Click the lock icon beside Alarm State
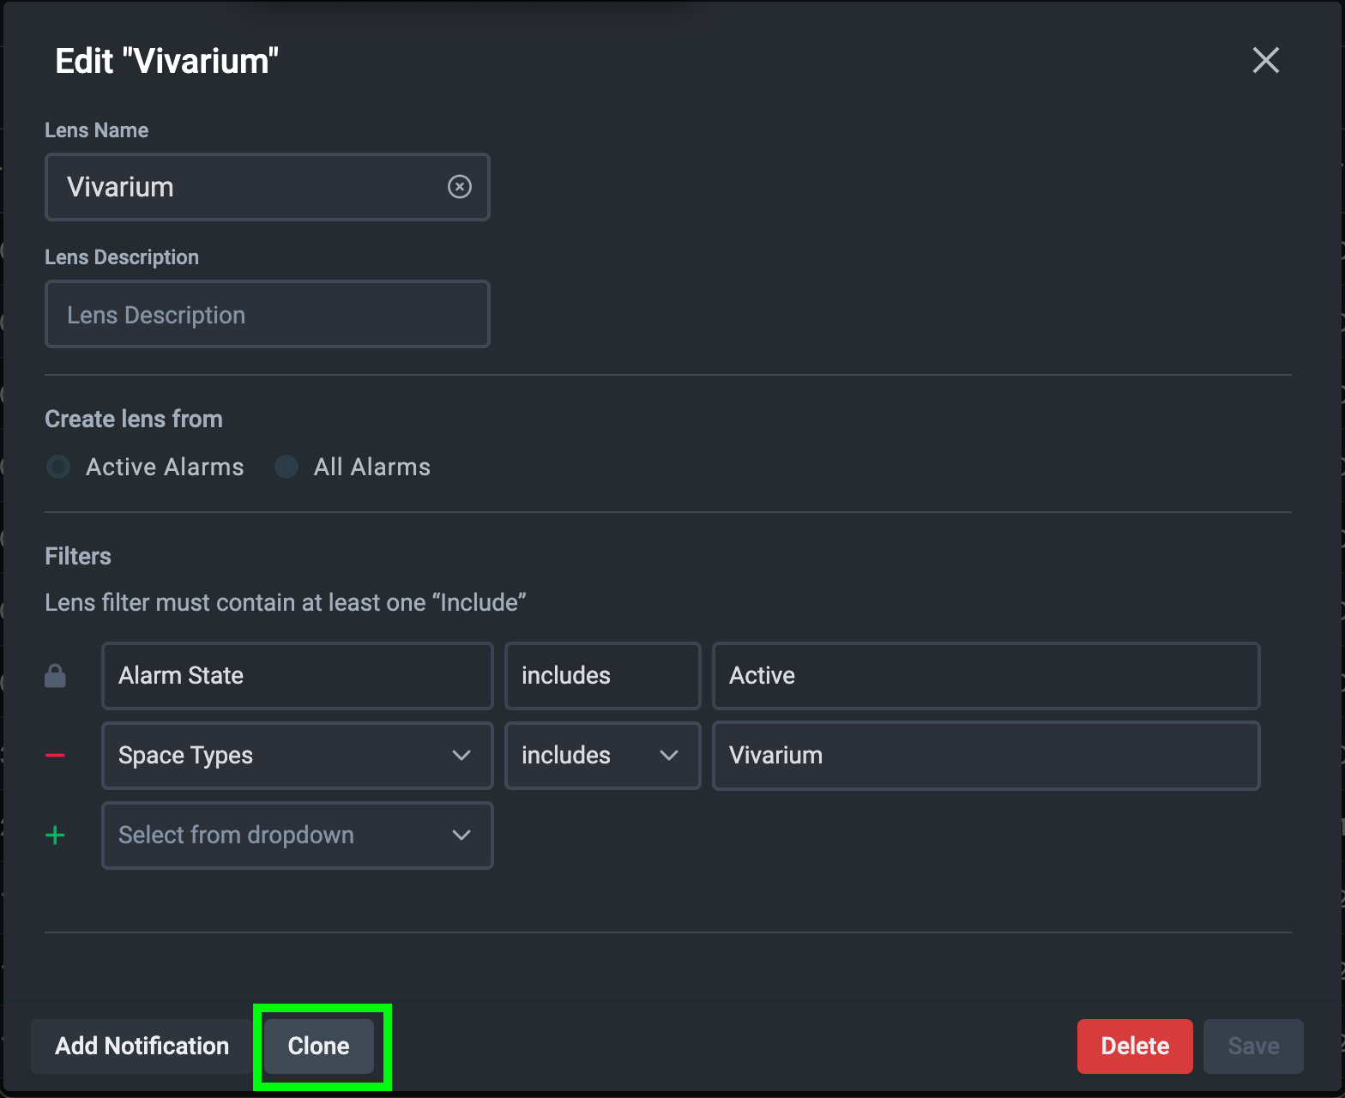This screenshot has width=1345, height=1098. tap(55, 676)
